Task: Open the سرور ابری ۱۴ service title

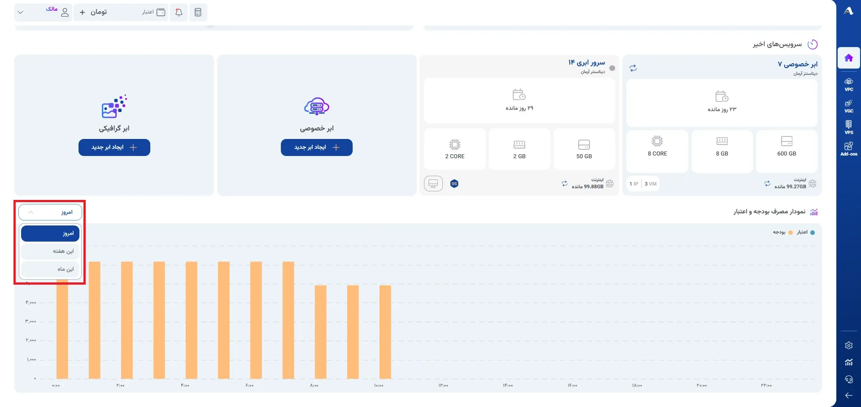Action: (x=586, y=63)
